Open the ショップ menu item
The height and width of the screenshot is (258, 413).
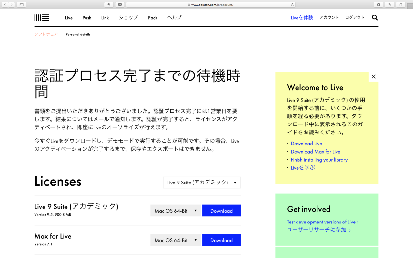(128, 18)
